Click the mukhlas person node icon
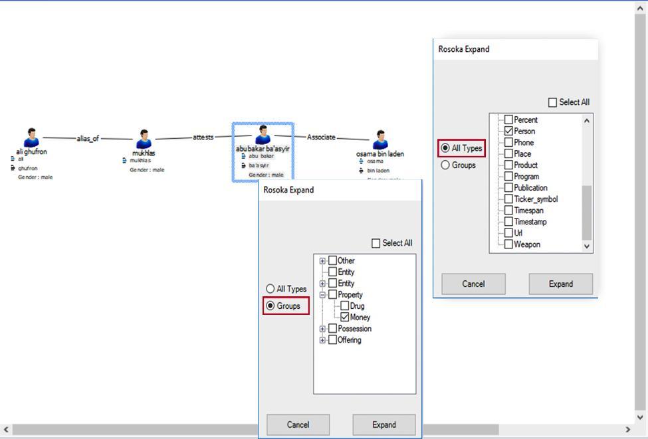This screenshot has height=439, width=648. click(144, 139)
